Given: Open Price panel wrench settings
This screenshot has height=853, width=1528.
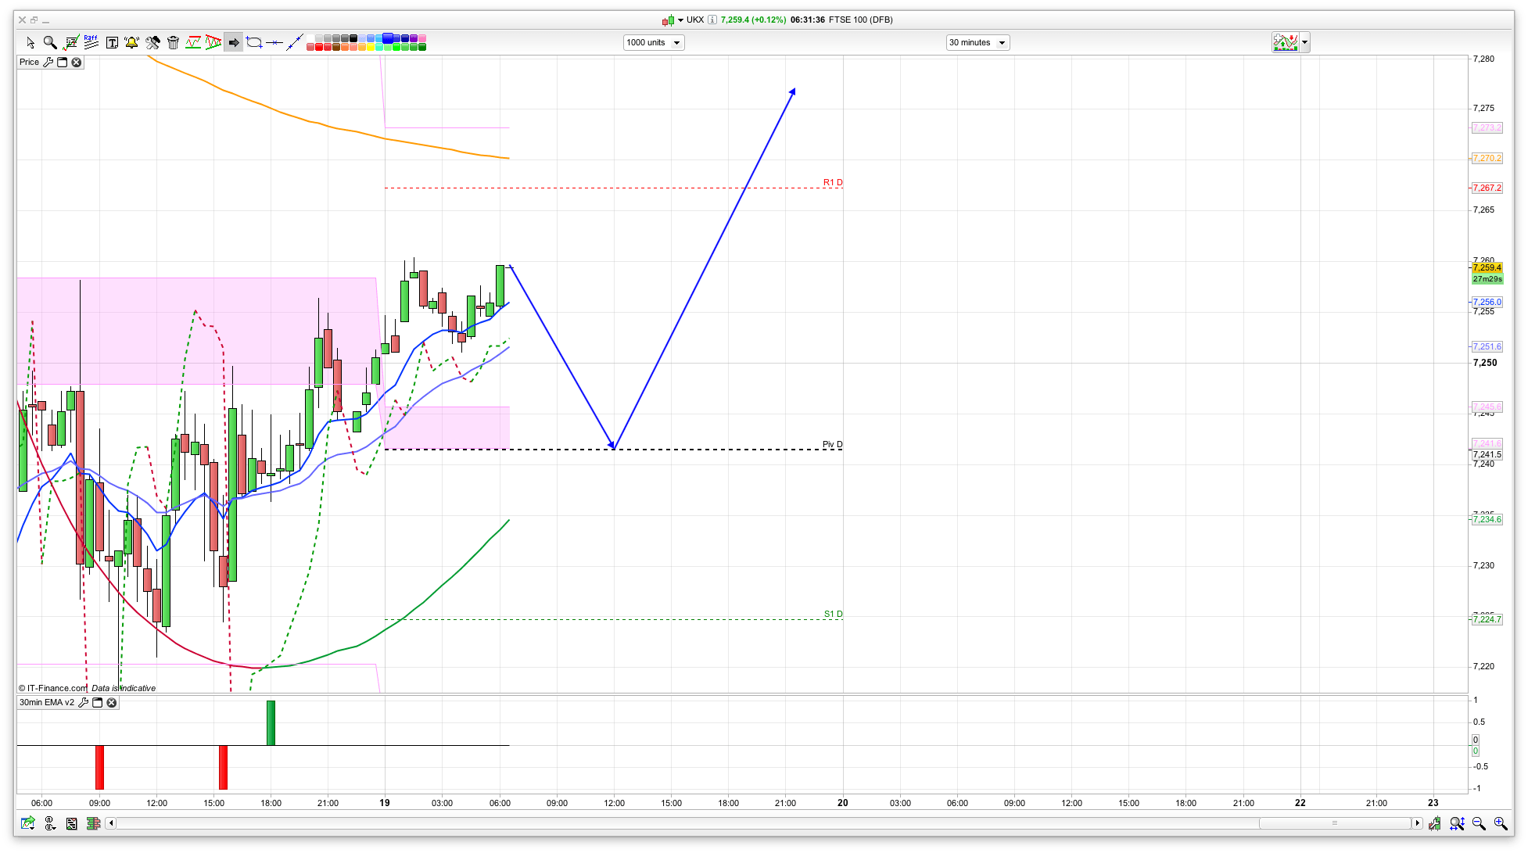Looking at the screenshot, I should point(48,62).
